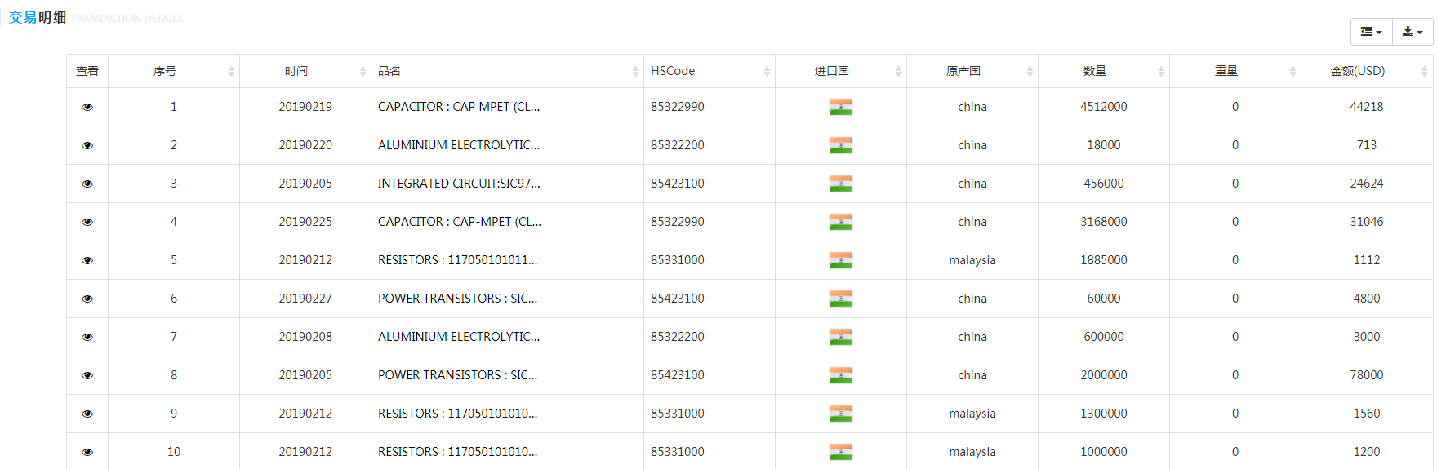Click INTEGRATED CIRCUIT:SIC97 product name
1437x469 pixels.
click(x=458, y=184)
